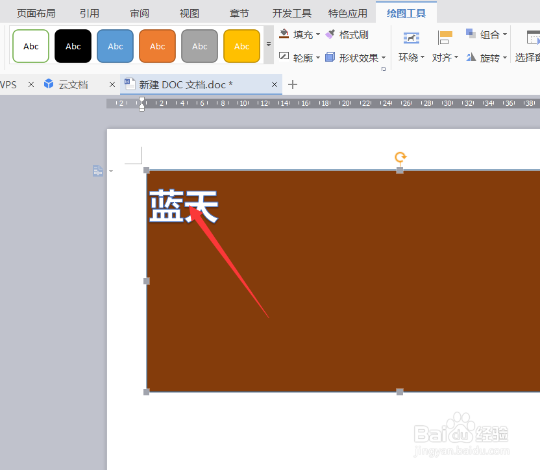The height and width of the screenshot is (470, 540).
Task: Expand the layout options arrow
Action: pyautogui.click(x=111, y=171)
